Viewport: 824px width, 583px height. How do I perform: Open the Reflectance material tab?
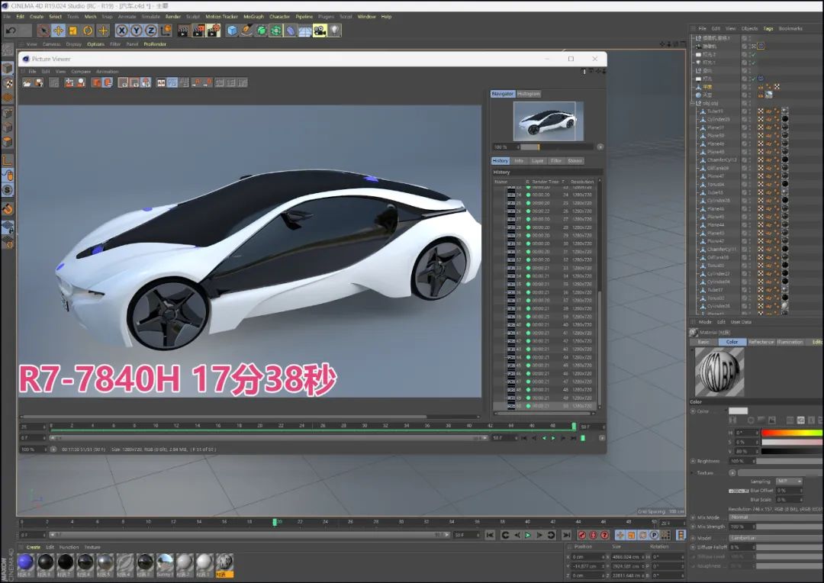tap(760, 342)
